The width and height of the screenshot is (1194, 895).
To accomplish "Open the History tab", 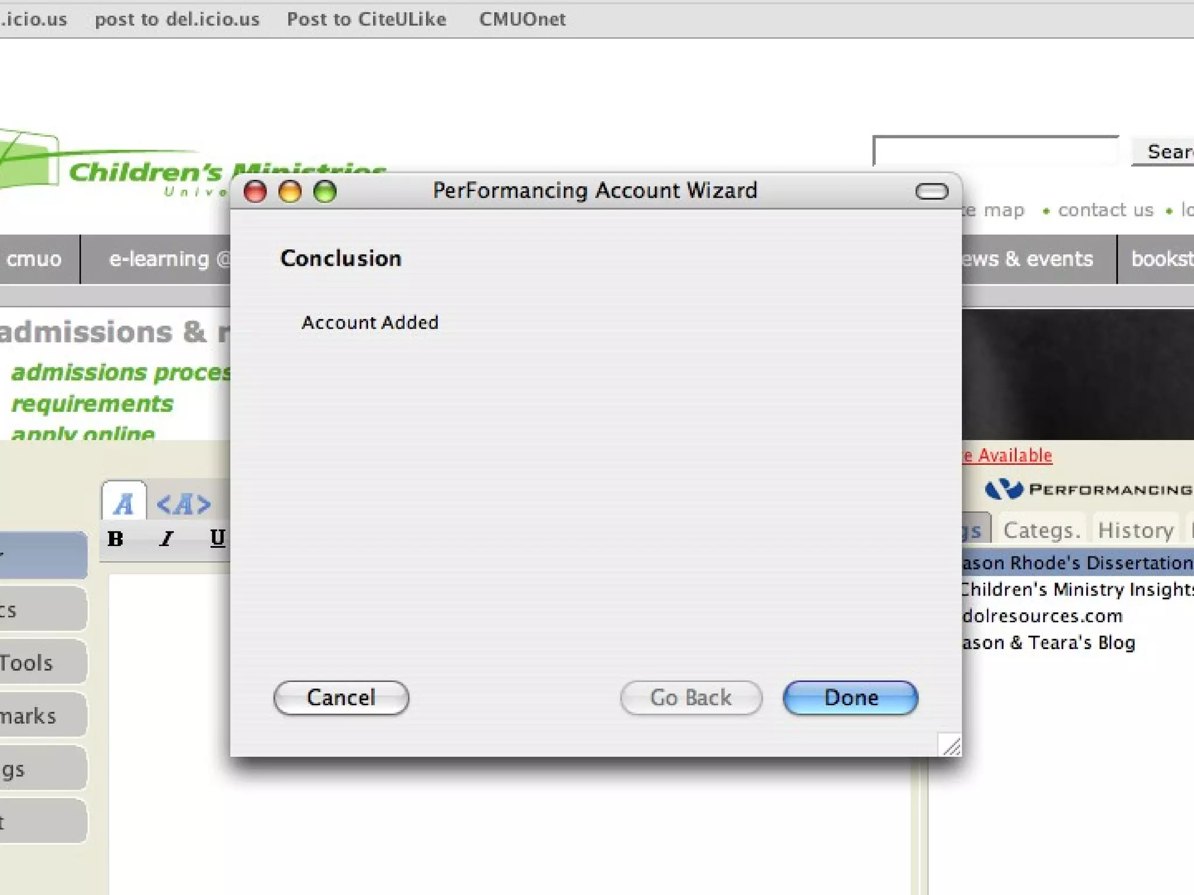I will [1135, 530].
